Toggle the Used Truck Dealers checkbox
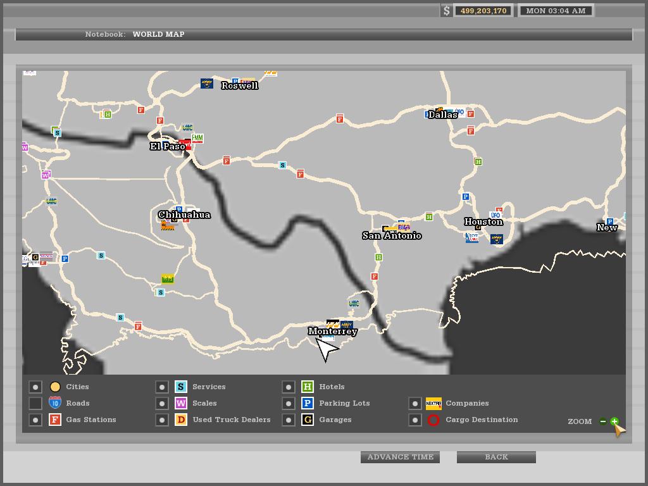The height and width of the screenshot is (486, 648). 162,420
